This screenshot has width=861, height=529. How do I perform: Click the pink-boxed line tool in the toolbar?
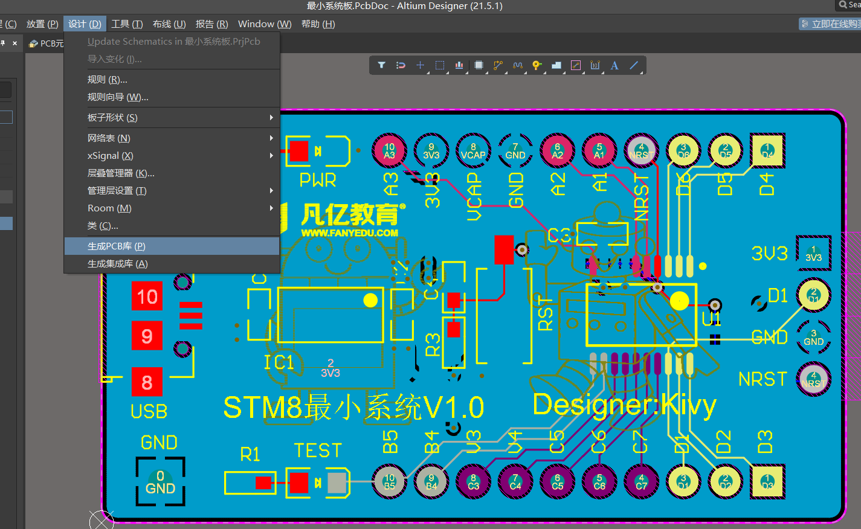(x=576, y=65)
